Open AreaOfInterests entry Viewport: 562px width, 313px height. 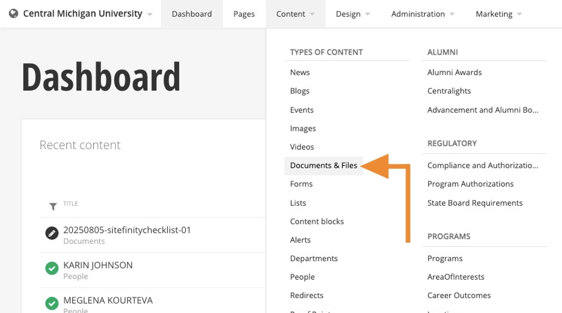pyautogui.click(x=456, y=277)
